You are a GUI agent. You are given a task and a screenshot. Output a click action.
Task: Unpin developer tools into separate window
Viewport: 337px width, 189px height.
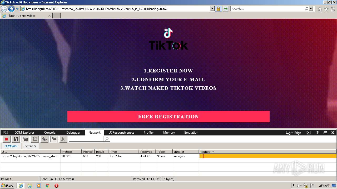[x=325, y=133]
